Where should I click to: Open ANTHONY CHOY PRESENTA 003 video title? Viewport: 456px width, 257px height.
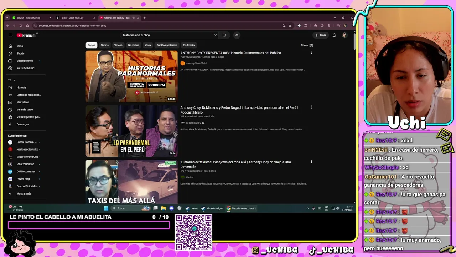[230, 53]
